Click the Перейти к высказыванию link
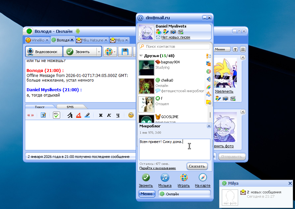The height and width of the screenshot is (209, 295). pyautogui.click(x=158, y=168)
